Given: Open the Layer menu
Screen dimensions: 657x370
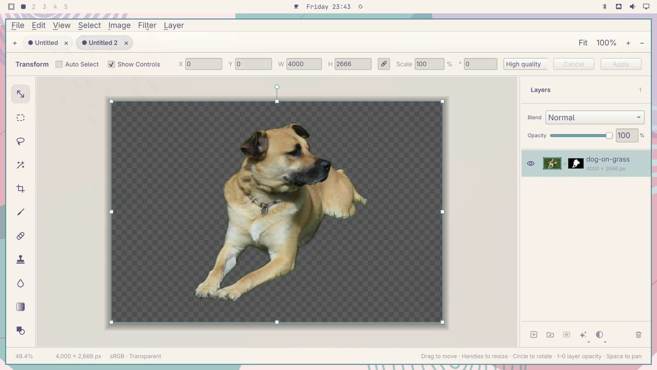Looking at the screenshot, I should coord(174,25).
